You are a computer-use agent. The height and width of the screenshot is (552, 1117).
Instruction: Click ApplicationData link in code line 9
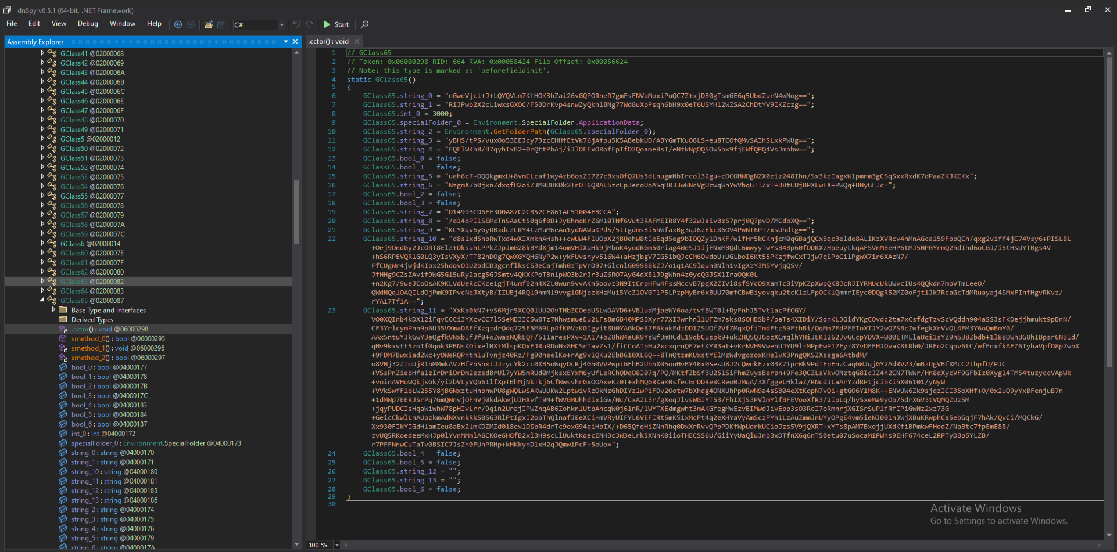[x=609, y=122]
